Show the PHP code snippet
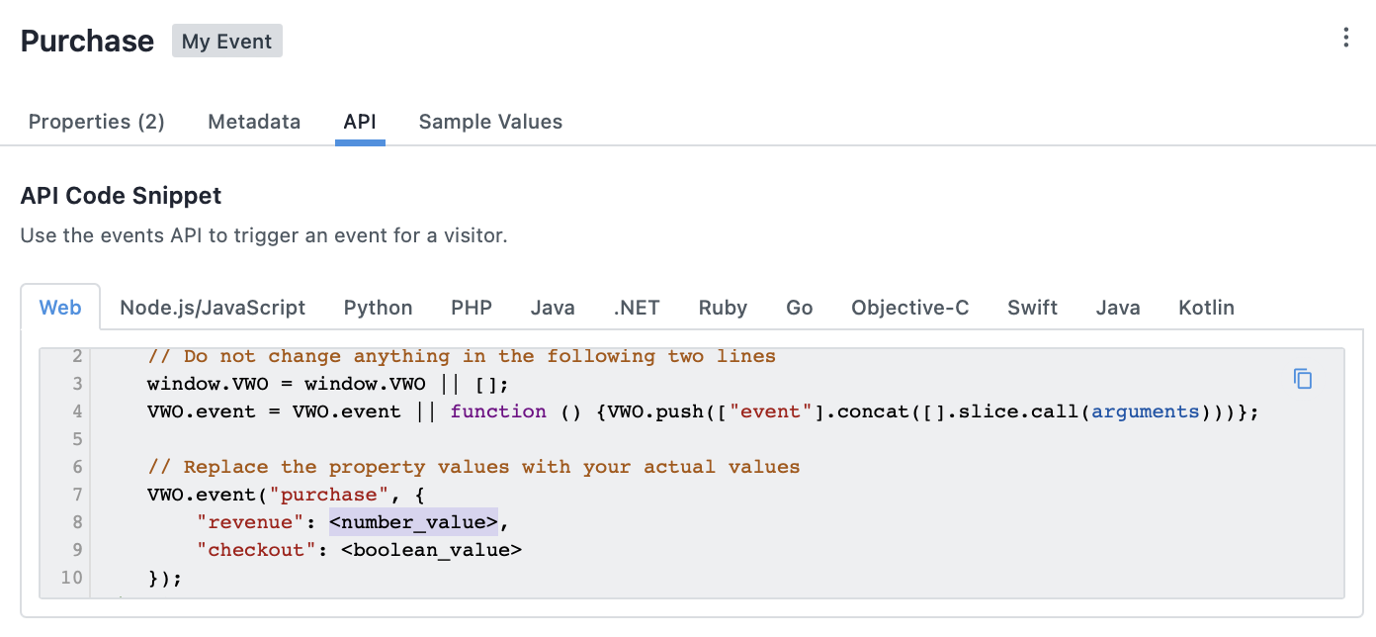Viewport: 1376px width, 637px height. pyautogui.click(x=472, y=308)
